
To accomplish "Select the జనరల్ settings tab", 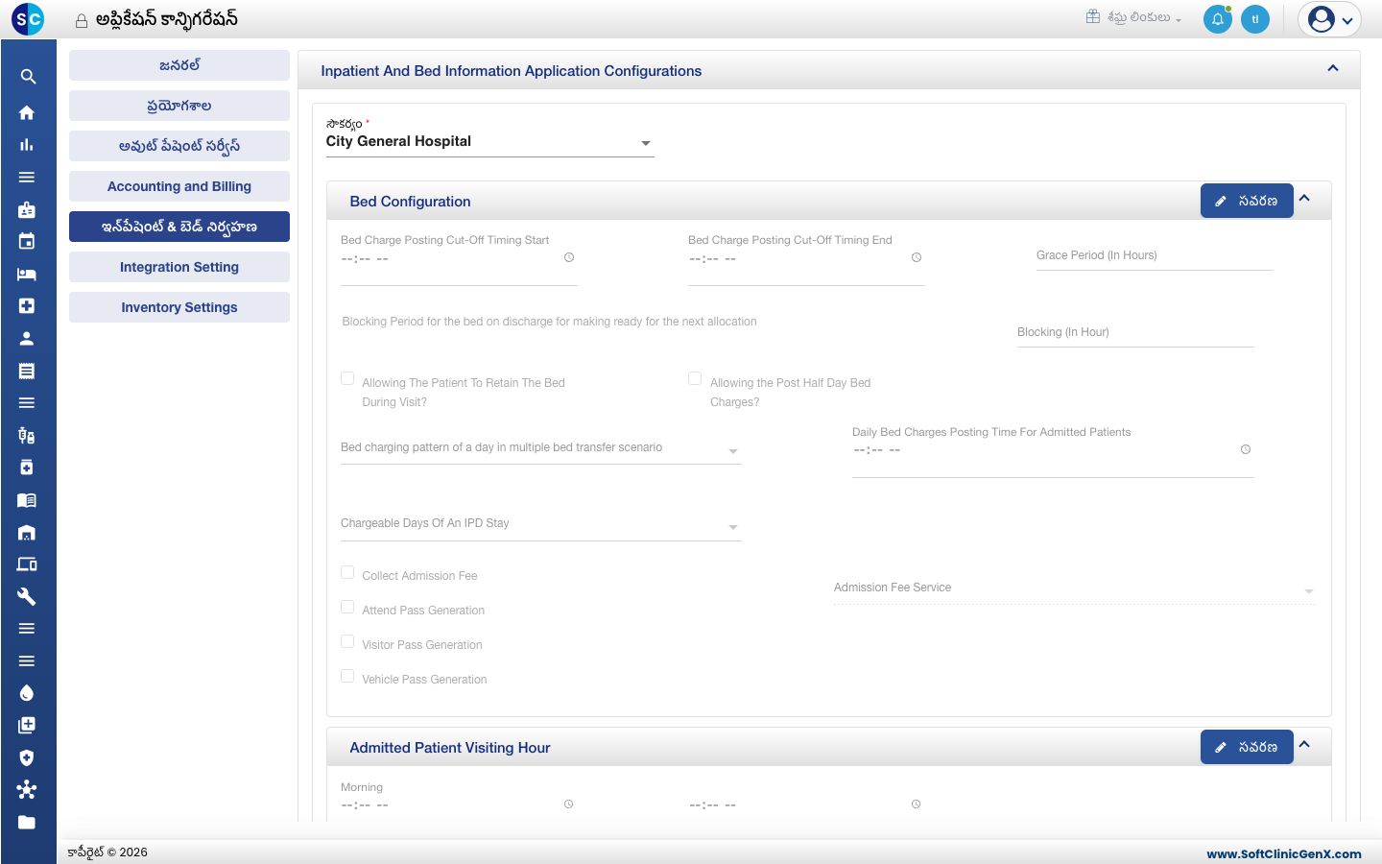I will (179, 65).
